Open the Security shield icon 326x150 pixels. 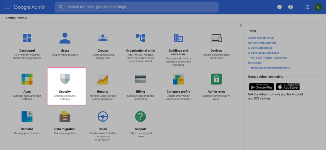point(65,79)
